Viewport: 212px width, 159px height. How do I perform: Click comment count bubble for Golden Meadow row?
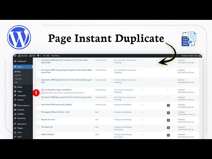coord(168,135)
